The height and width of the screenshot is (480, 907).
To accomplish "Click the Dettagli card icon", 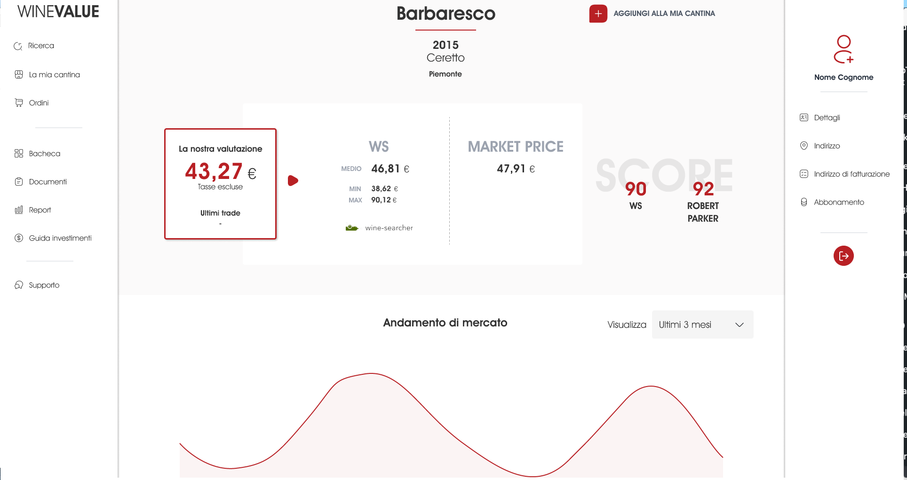I will (804, 117).
